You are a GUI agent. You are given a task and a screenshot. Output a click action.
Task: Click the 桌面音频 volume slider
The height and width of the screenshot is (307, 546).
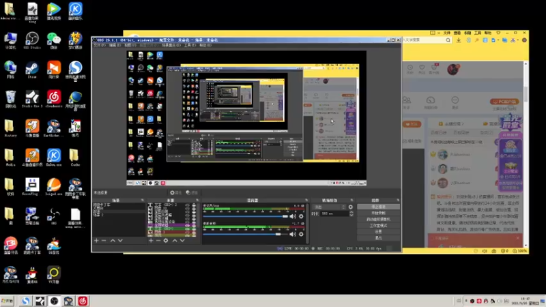click(x=246, y=234)
